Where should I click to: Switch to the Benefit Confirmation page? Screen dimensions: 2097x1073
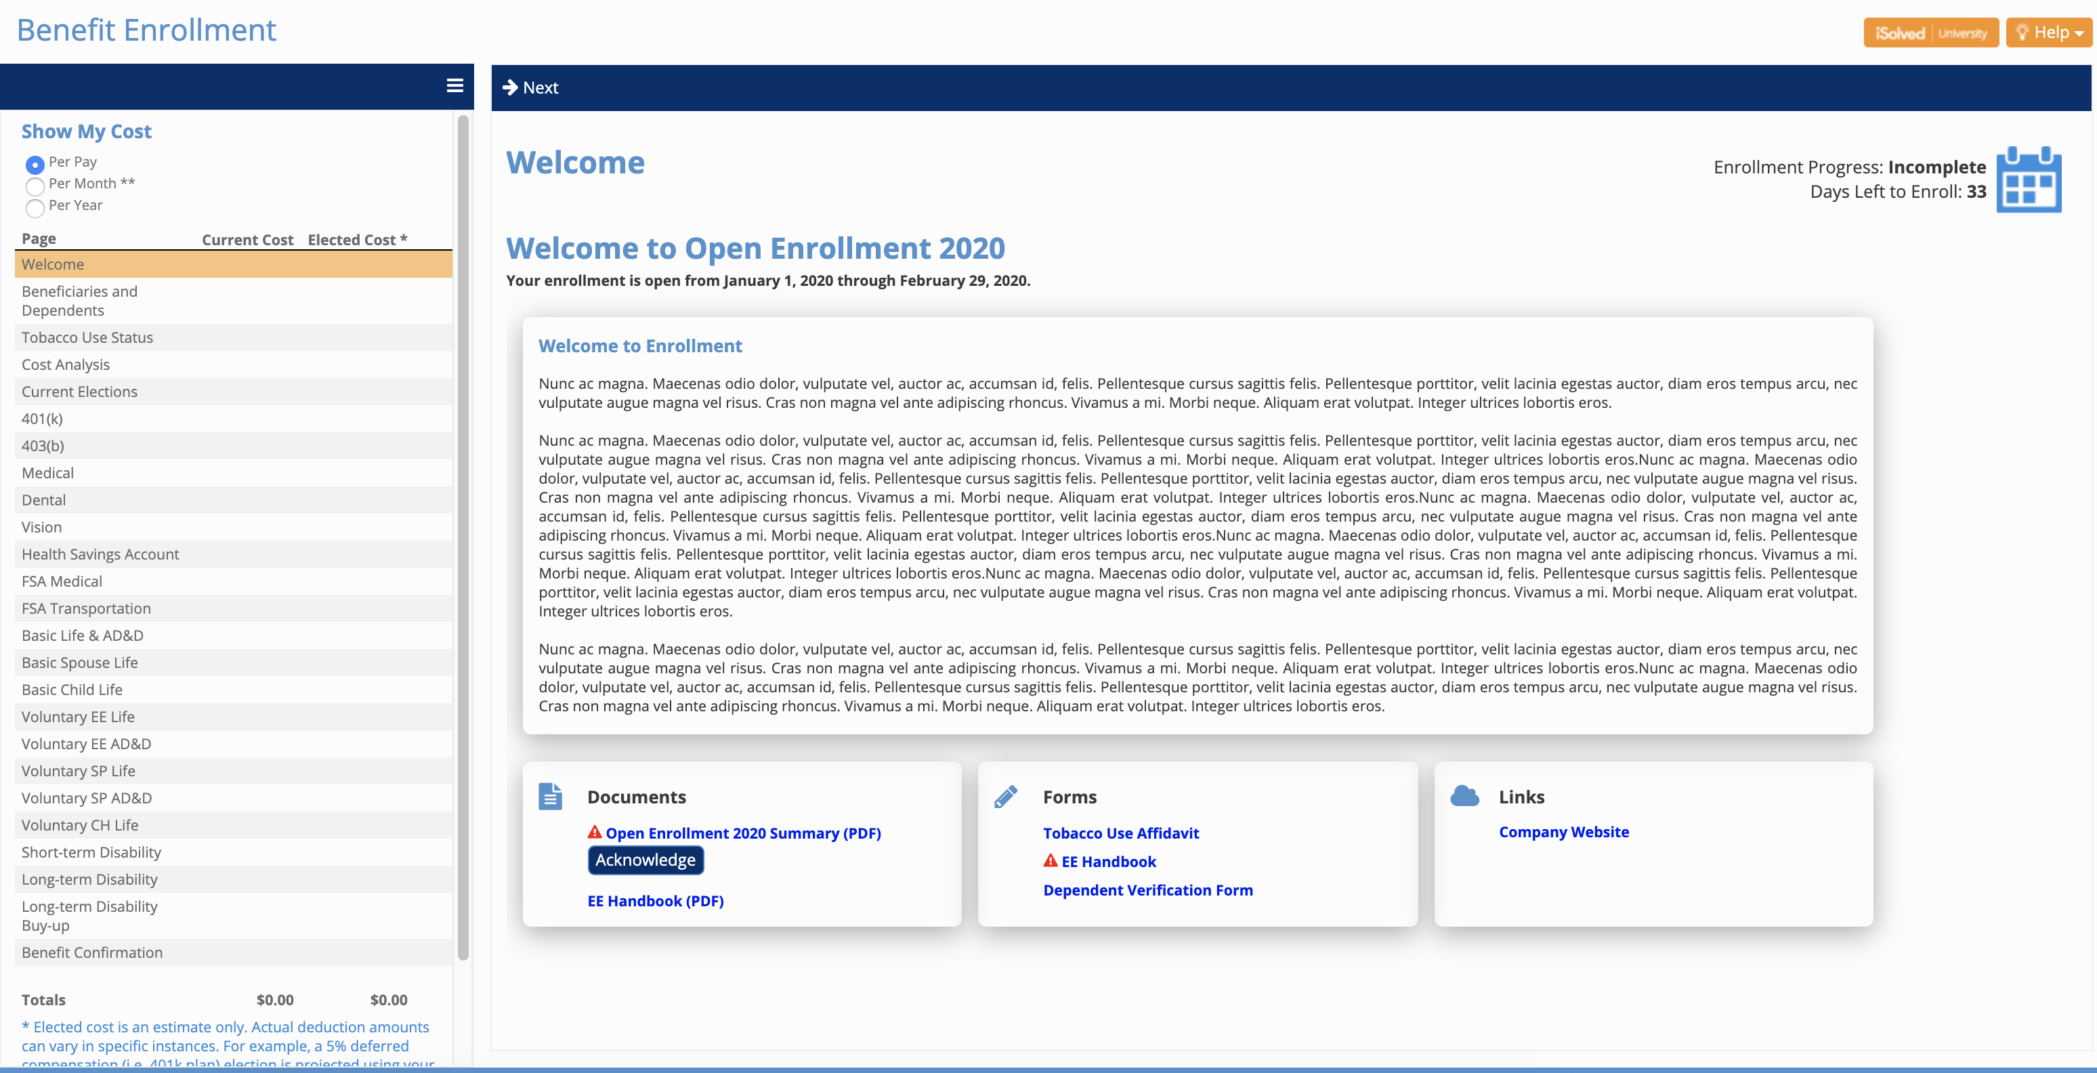click(x=92, y=952)
